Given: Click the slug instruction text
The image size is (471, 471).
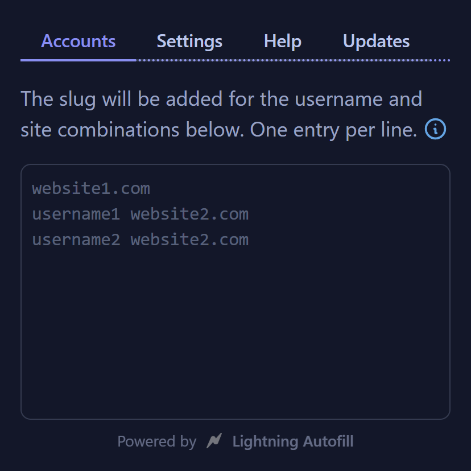Looking at the screenshot, I should click(222, 114).
